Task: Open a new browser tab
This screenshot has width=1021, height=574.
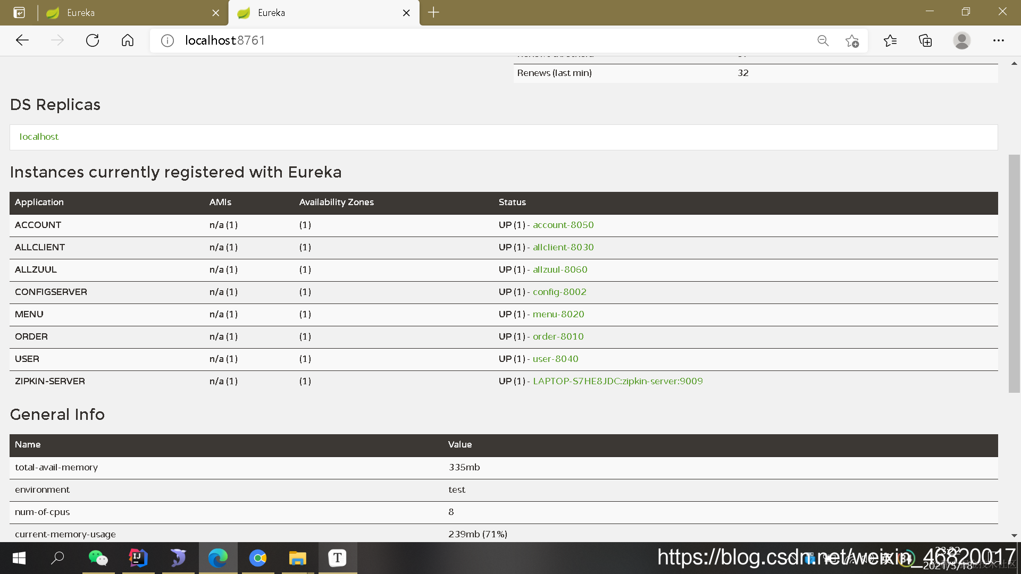Action: [x=433, y=13]
